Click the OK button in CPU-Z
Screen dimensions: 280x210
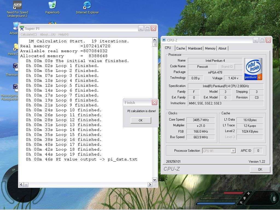260,169
